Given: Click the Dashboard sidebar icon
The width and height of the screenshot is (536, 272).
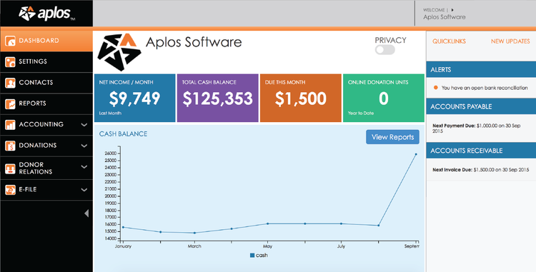Looking at the screenshot, I should pyautogui.click(x=10, y=41).
